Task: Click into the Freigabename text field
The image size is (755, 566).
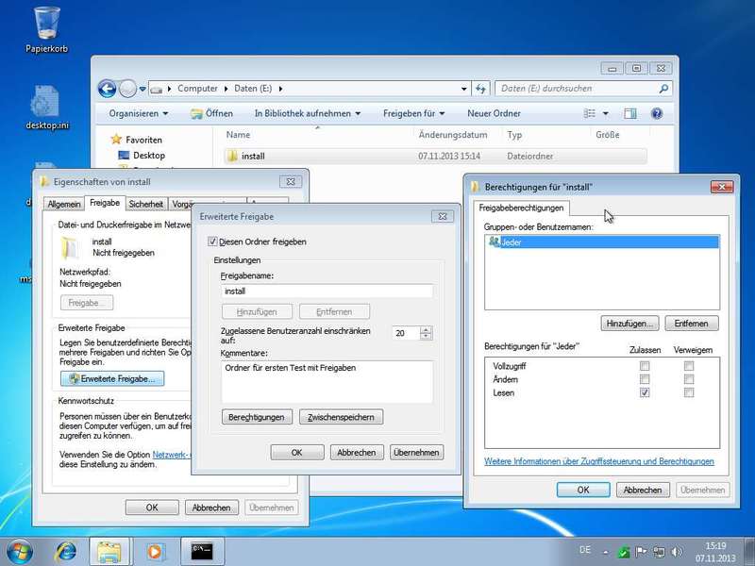Action: (x=326, y=291)
